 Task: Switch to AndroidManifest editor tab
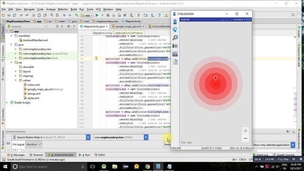(160, 27)
